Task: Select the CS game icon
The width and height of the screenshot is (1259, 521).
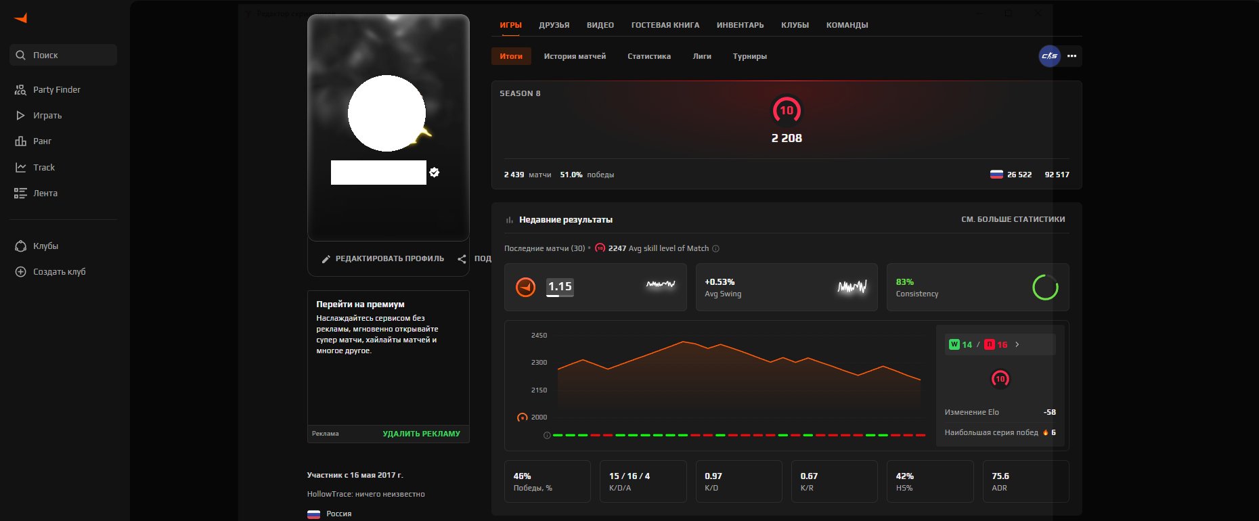Action: (x=1049, y=56)
